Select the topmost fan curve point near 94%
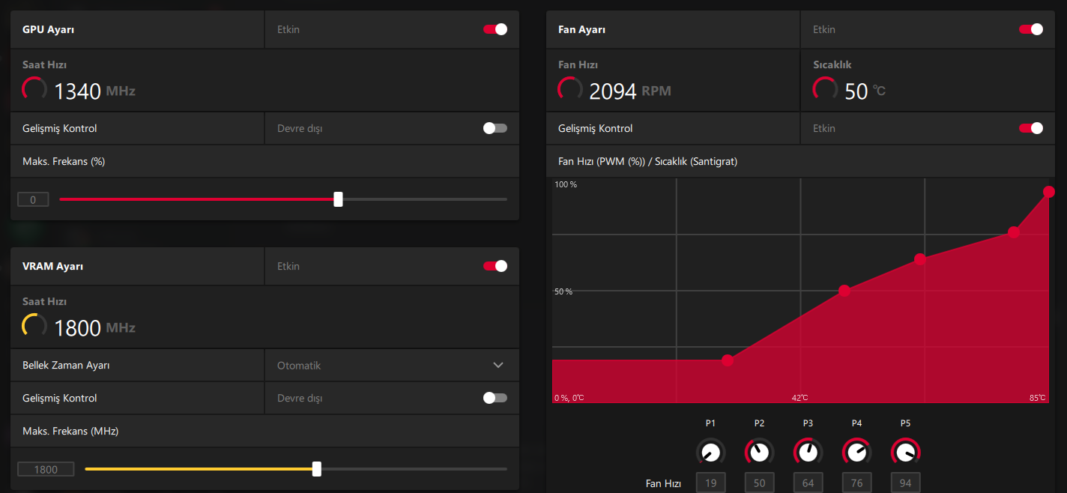 1049,192
